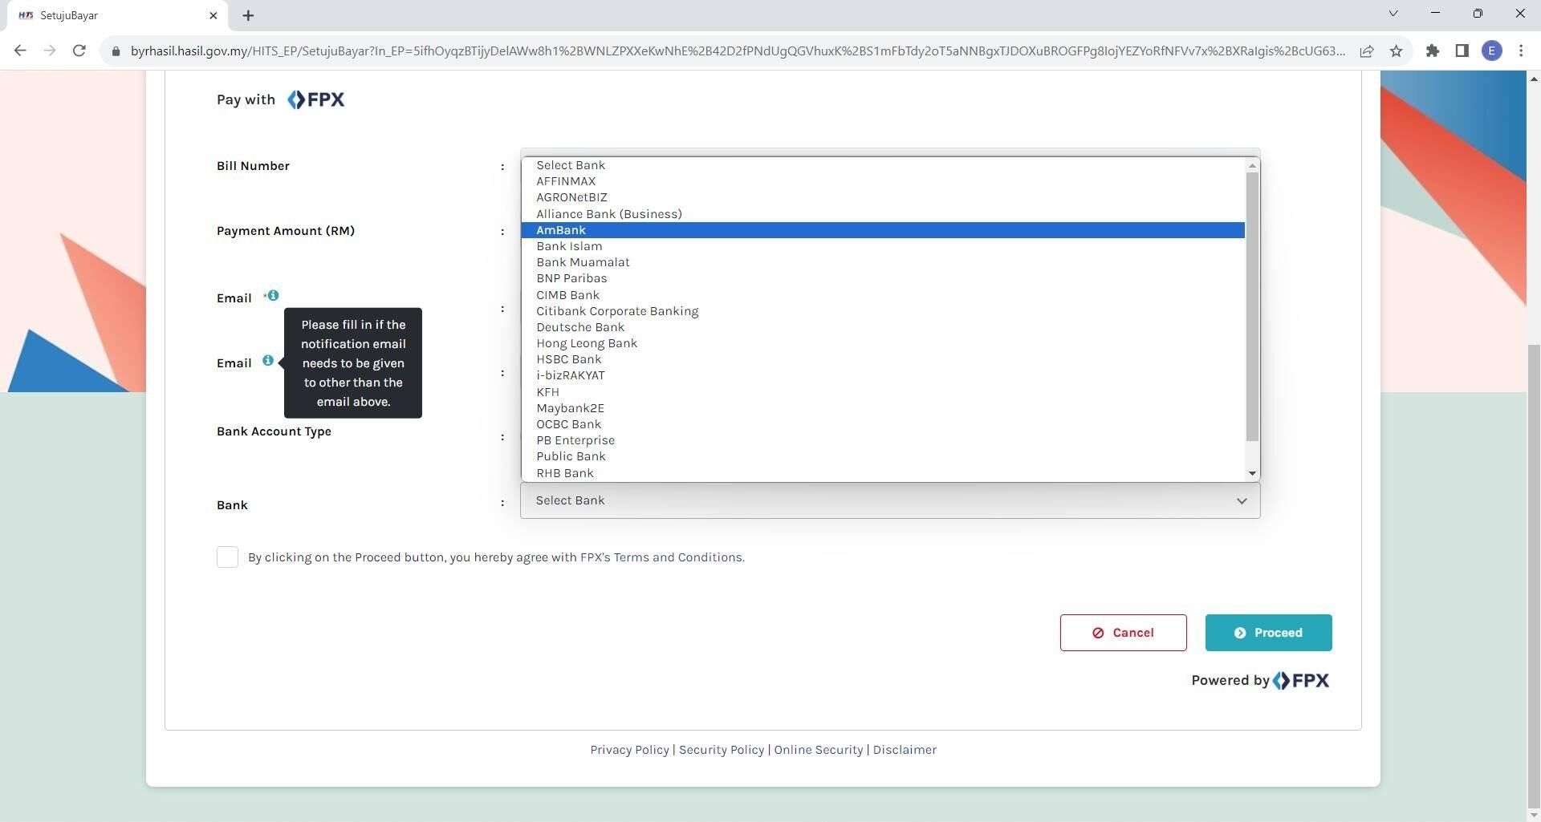Viewport: 1541px width, 822px height.
Task: Select BNP Paribas option
Action: [883, 278]
